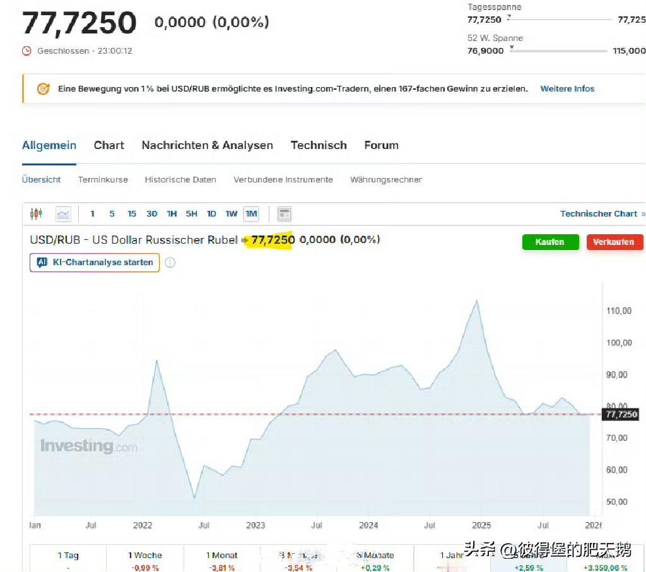Select the 1 Woche performance cell

145,559
